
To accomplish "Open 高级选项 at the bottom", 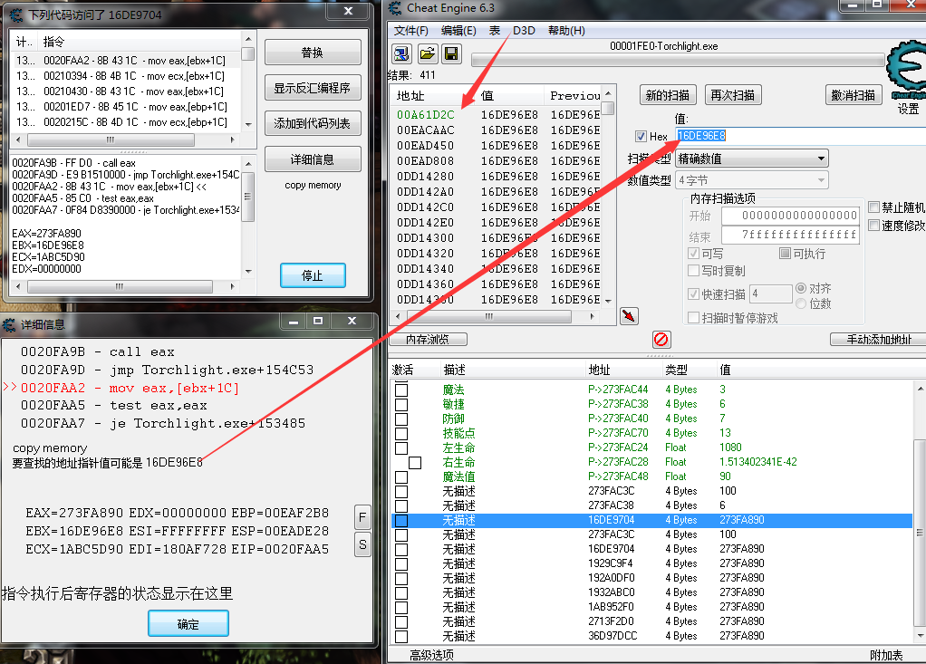I will (431, 655).
